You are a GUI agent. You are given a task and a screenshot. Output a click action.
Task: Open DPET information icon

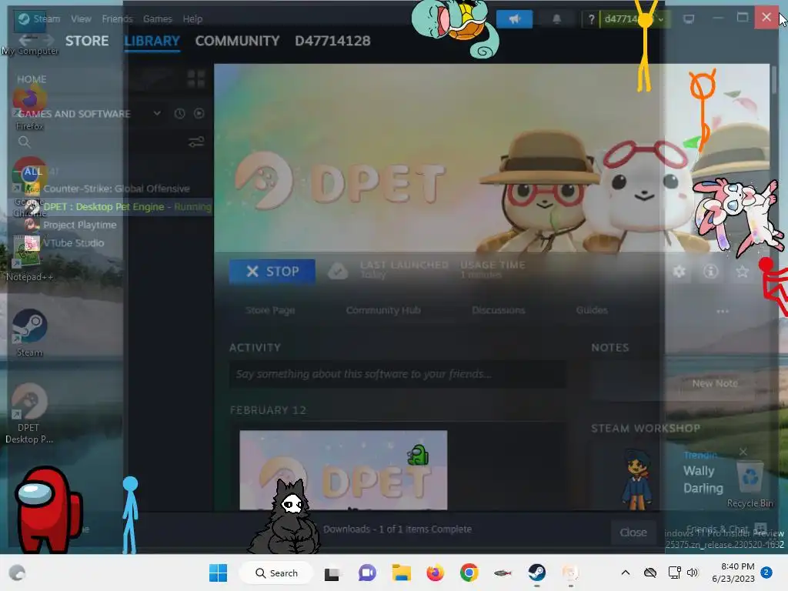(x=710, y=272)
